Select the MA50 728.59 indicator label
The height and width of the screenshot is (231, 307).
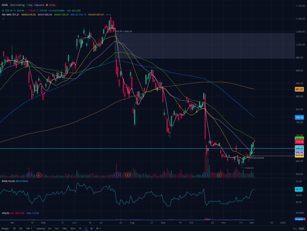(61, 15)
